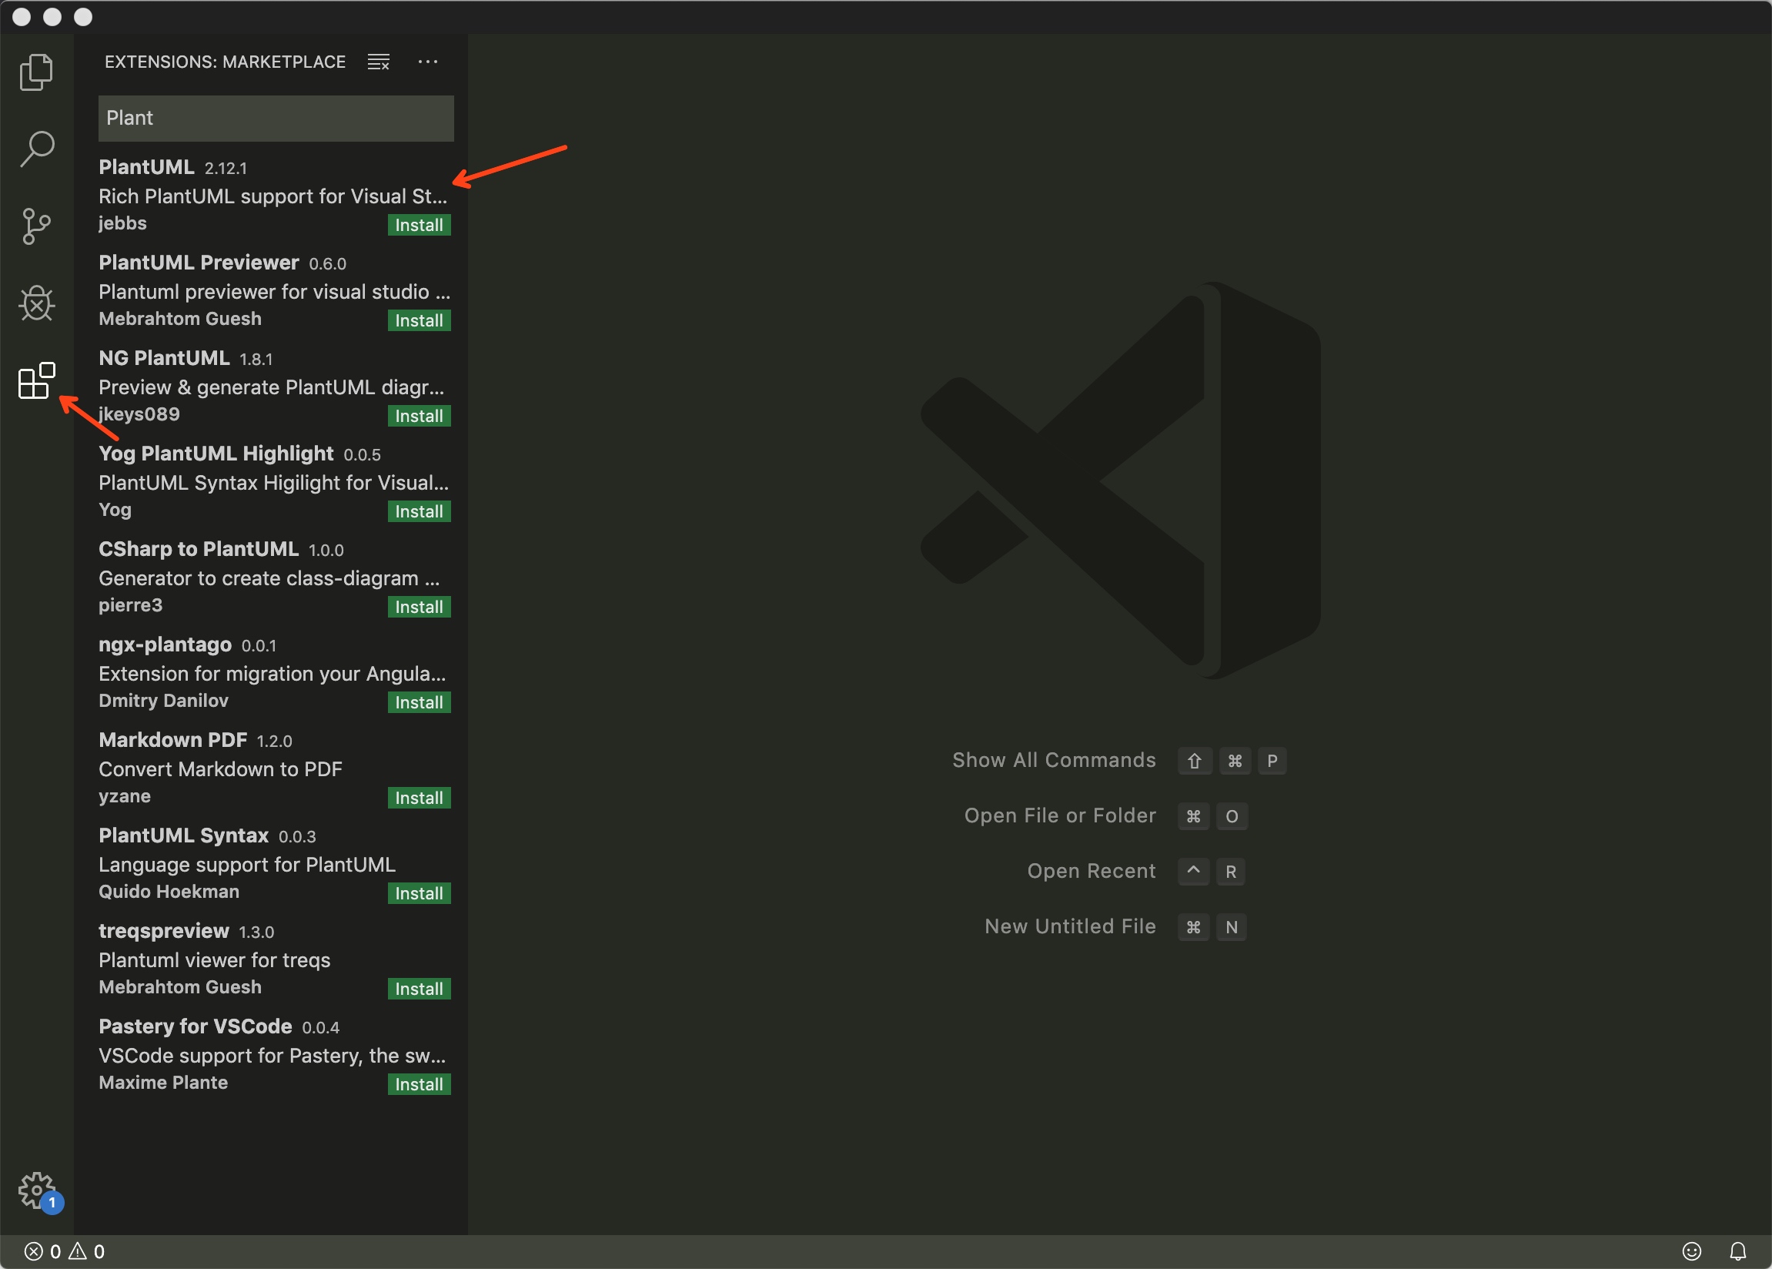Screen dimensions: 1772x1269
Task: Open the PlantUML Previewer extension title
Action: (199, 263)
